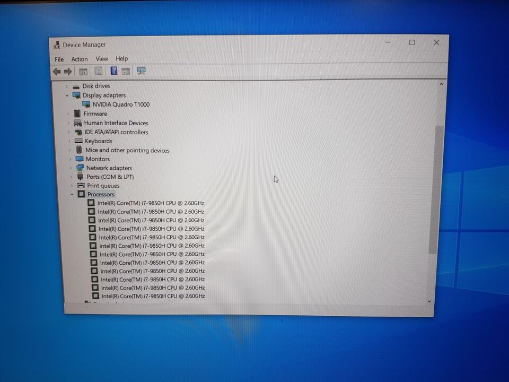Click the Back arrow in the toolbar
Image resolution: width=509 pixels, height=382 pixels.
click(x=57, y=72)
